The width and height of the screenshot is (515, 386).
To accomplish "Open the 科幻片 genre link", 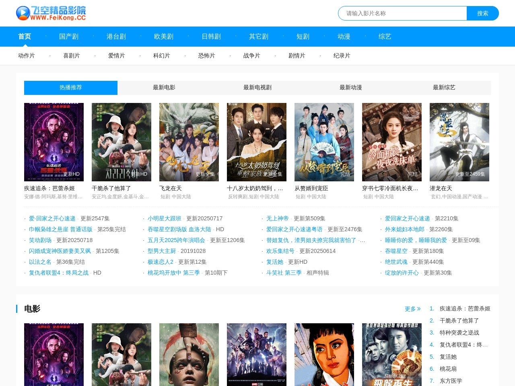I will (161, 56).
